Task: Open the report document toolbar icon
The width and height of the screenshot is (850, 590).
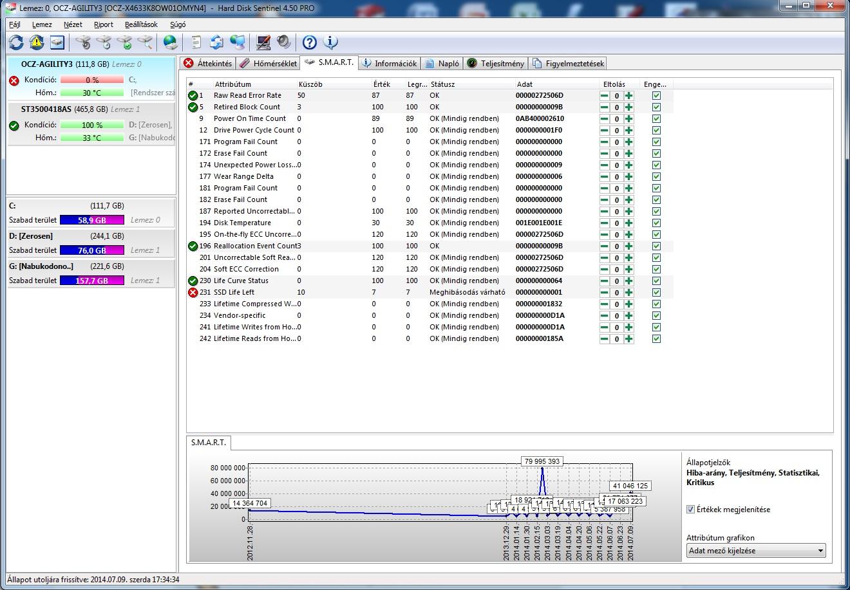Action: coord(196,42)
